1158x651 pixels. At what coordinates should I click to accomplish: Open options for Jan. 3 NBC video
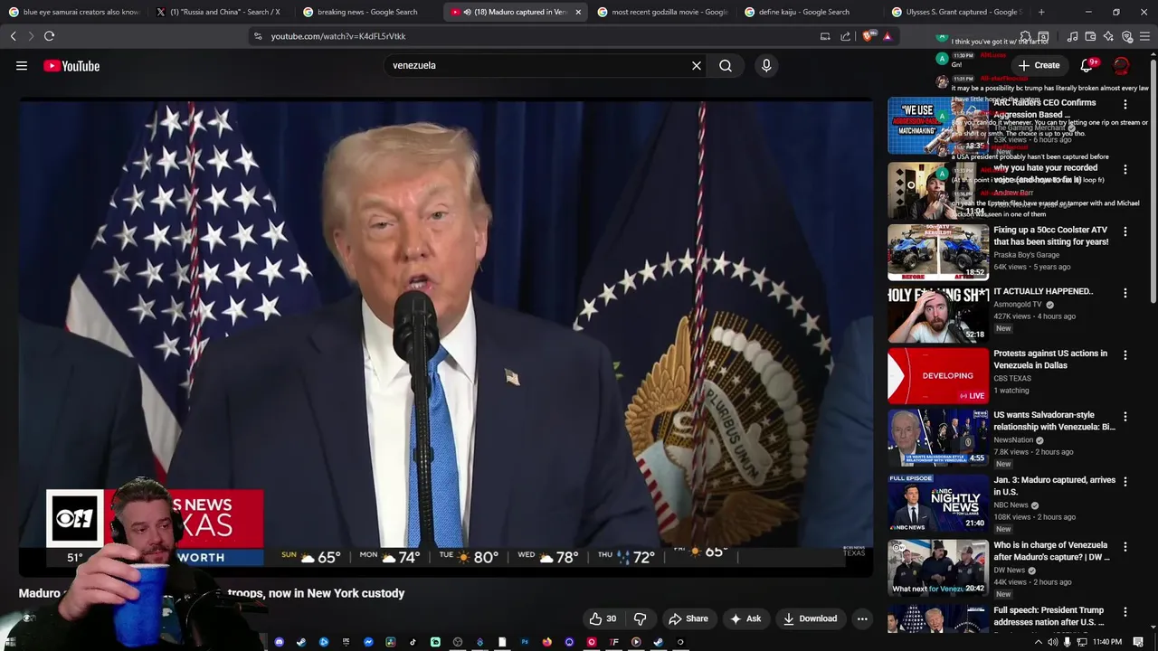[1125, 481]
